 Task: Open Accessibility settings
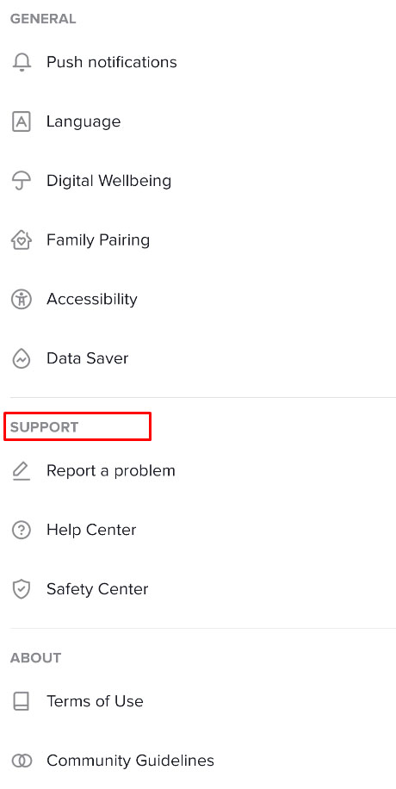point(198,300)
